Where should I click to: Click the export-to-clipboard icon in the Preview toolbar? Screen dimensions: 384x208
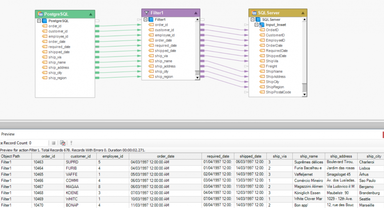pos(63,142)
